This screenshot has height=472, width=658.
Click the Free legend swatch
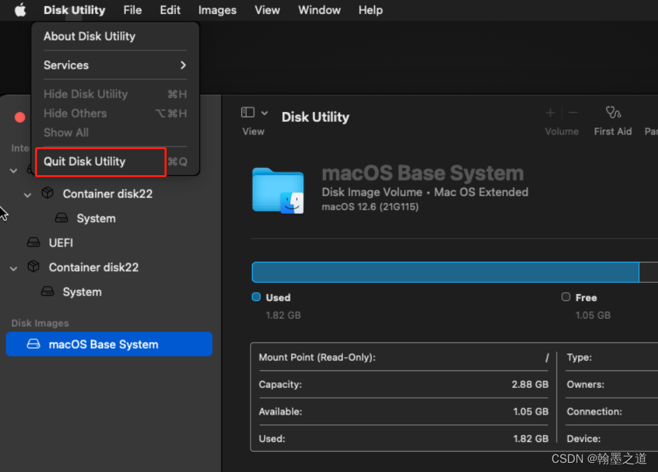click(x=566, y=297)
